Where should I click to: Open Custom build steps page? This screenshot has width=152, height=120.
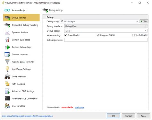pos(21,40)
